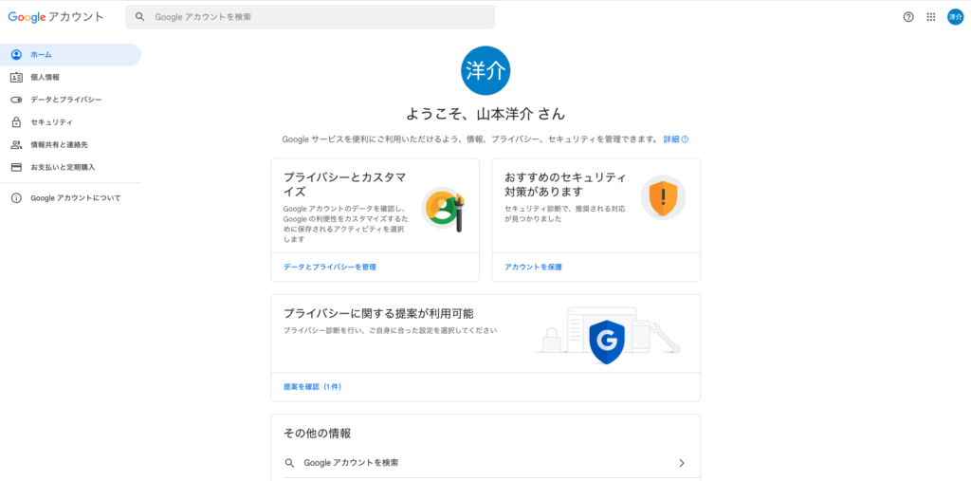This screenshot has width=971, height=481.
Task: Click the データとプライバシー toggle icon
Action: [x=17, y=100]
